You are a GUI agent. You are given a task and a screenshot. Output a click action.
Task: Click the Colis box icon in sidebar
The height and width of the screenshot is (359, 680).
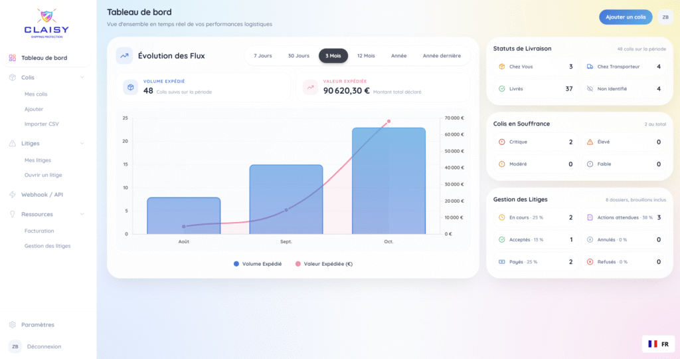click(13, 77)
